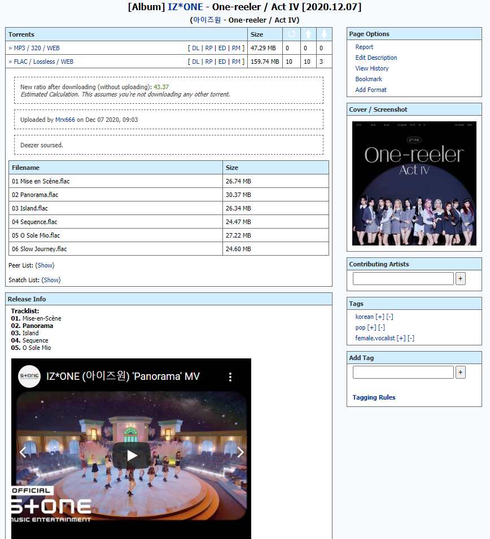Click the seeders up-arrow column icon

coord(308,34)
